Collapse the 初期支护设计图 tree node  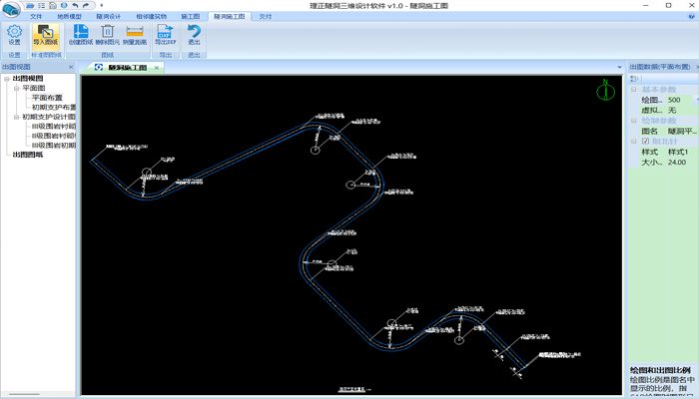pyautogui.click(x=15, y=117)
